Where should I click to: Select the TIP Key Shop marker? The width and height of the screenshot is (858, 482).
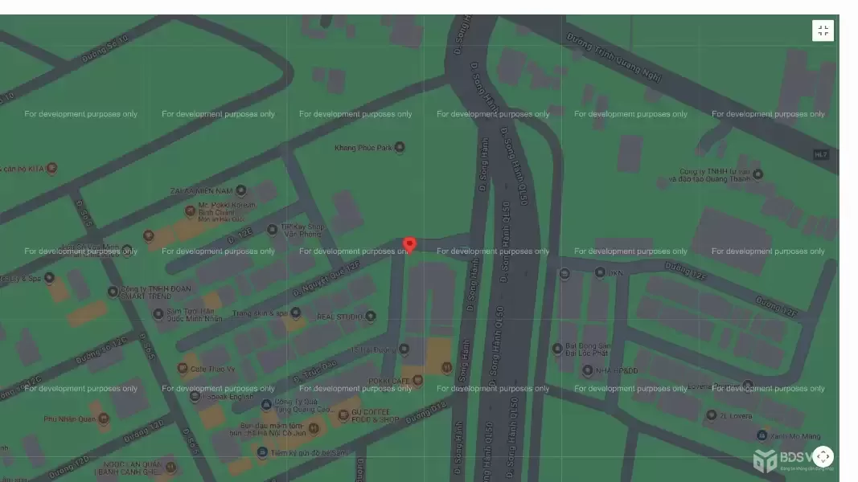coord(273,229)
